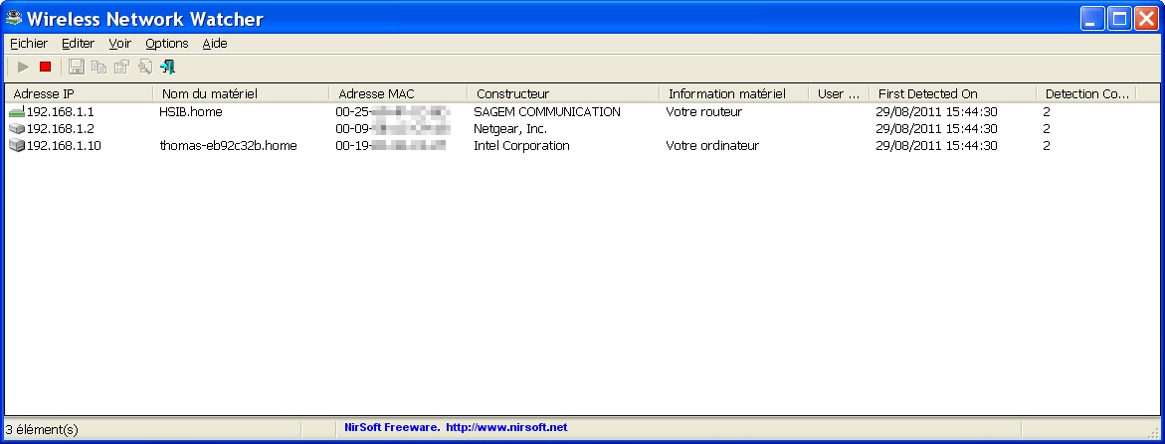This screenshot has width=1165, height=444.
Task: Sort by the Adresse IP column header
Action: (x=80, y=93)
